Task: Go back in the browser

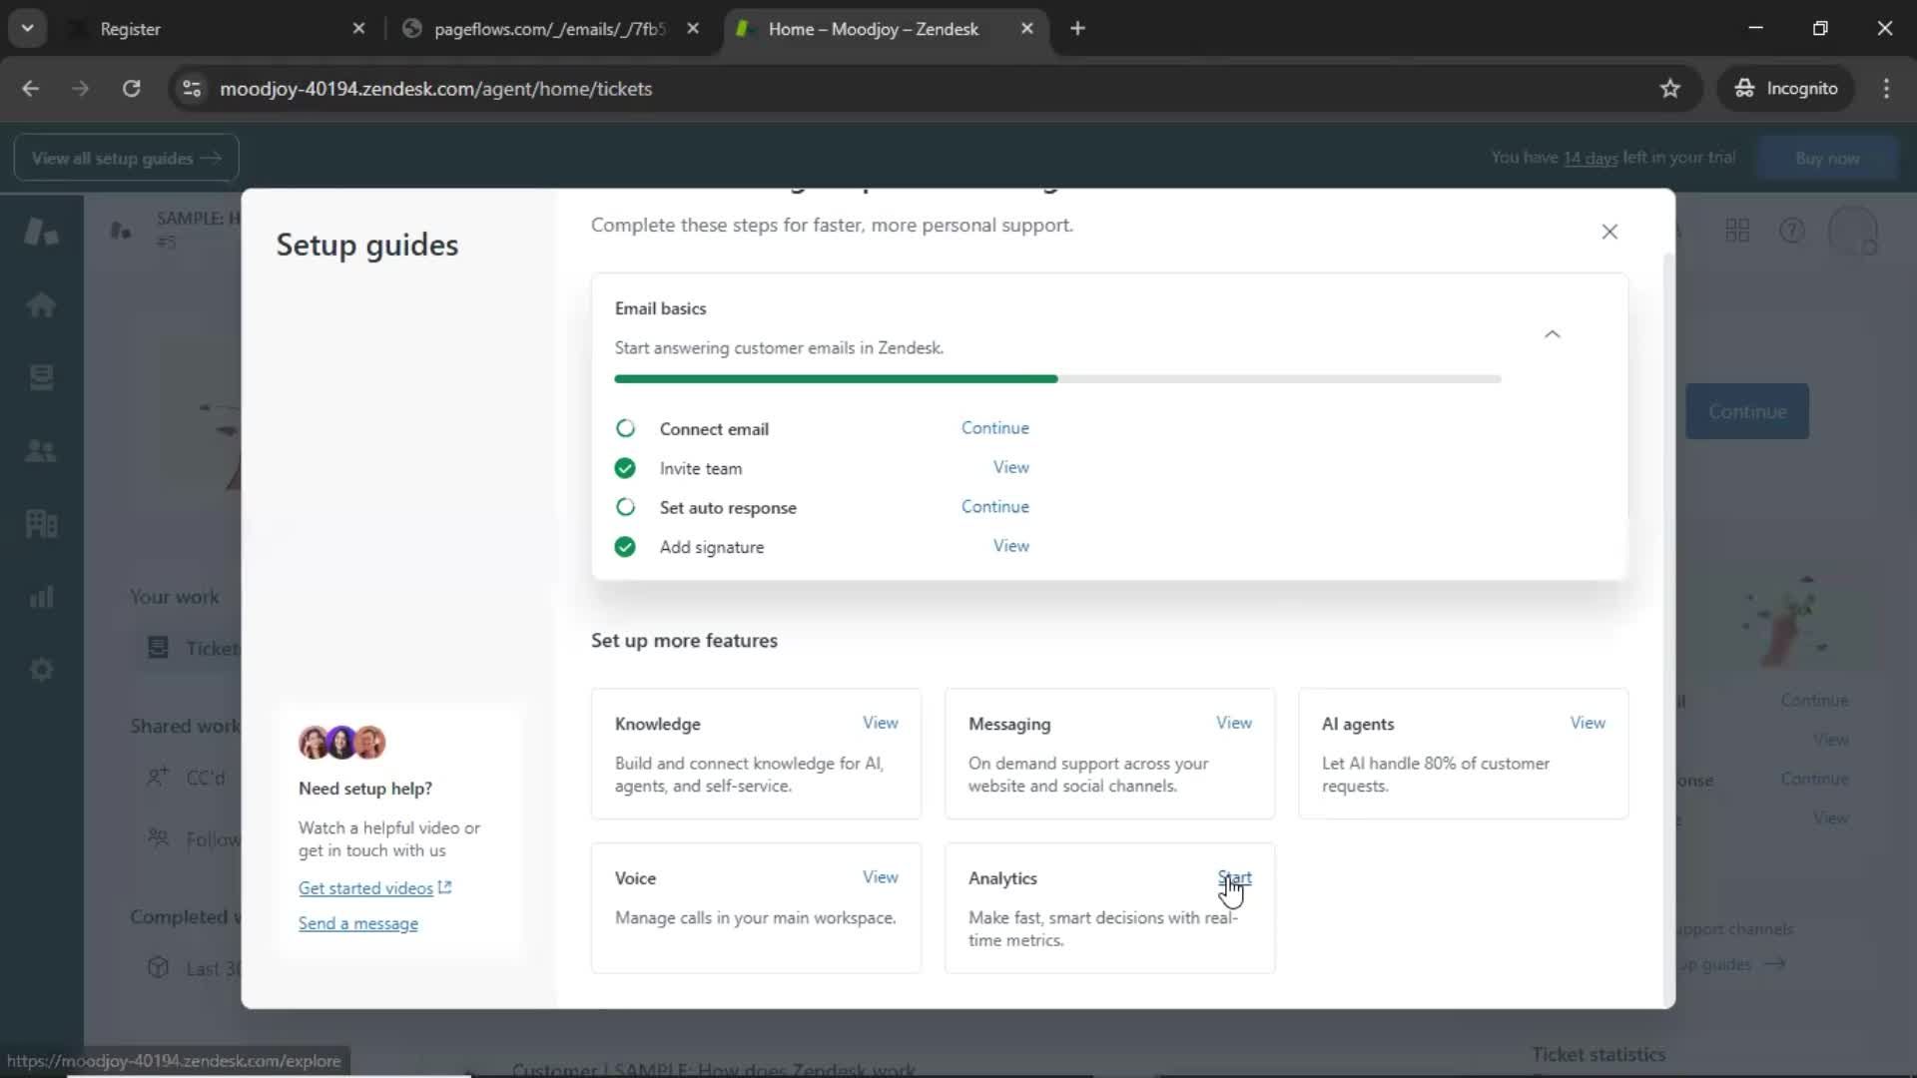Action: coord(31,89)
